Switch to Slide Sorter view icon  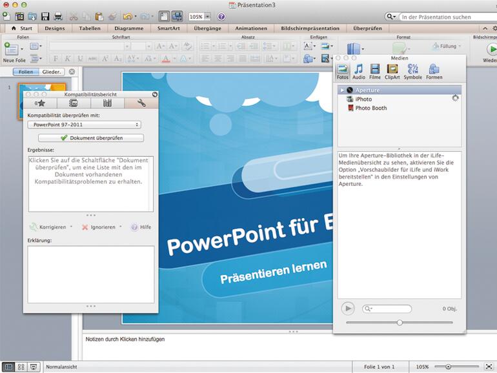pos(21,367)
